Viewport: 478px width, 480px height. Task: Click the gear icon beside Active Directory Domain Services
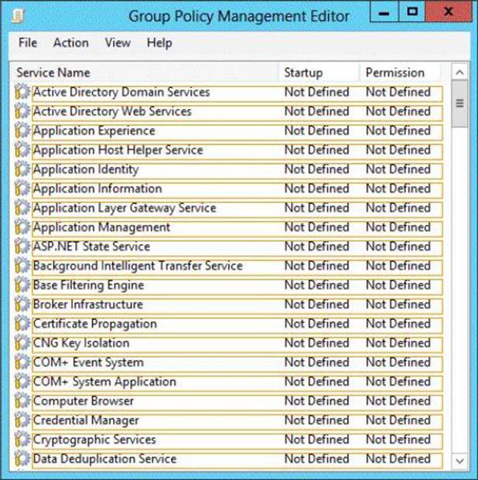(22, 93)
